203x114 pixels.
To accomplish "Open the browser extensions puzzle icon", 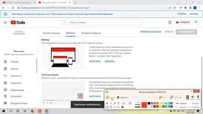I will pyautogui.click(x=185, y=8).
